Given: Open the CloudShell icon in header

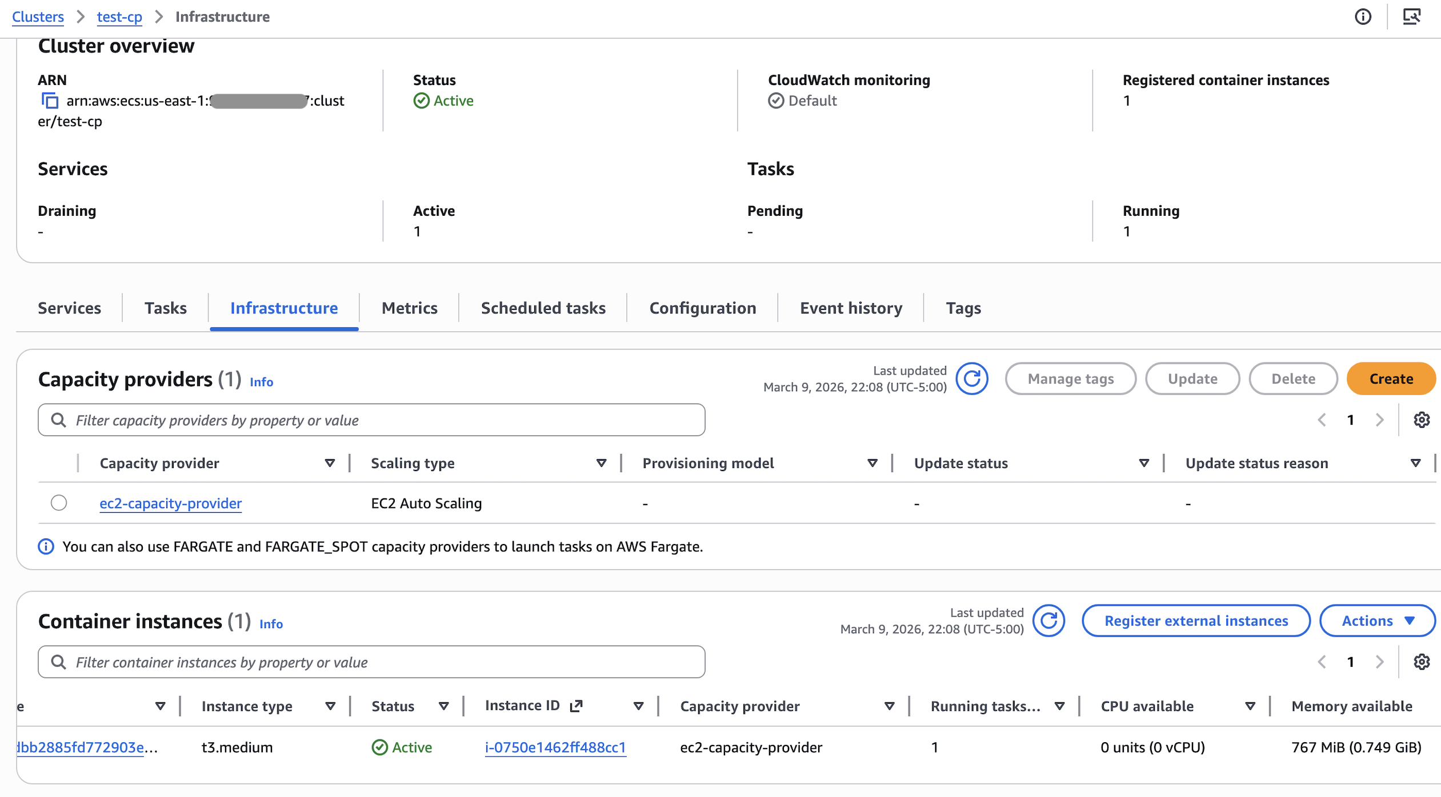Looking at the screenshot, I should click(1412, 17).
